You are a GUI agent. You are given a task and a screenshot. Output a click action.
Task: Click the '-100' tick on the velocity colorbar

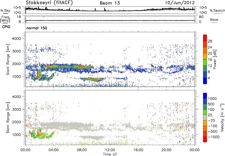(x=213, y=126)
